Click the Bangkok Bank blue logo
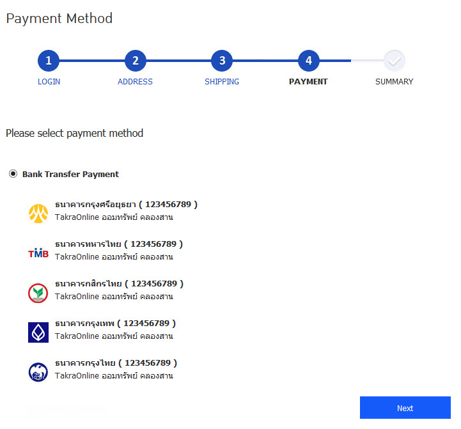The image size is (461, 429). pyautogui.click(x=38, y=332)
